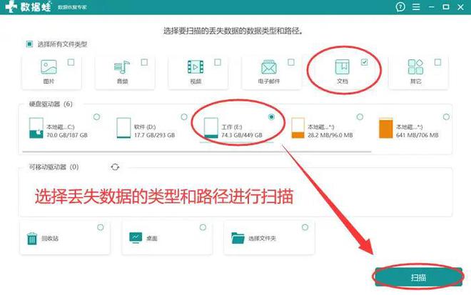Click the 其它 other types icon

tap(416, 66)
